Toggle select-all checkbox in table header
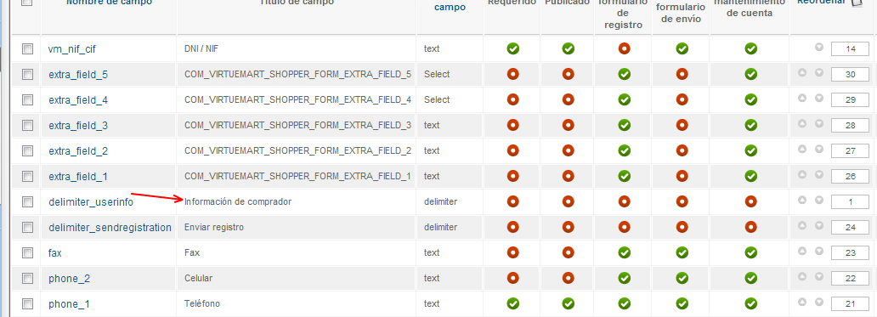The image size is (877, 317). 27,3
